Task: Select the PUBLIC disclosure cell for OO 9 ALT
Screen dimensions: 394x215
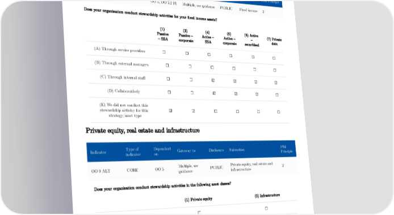Action: point(216,167)
